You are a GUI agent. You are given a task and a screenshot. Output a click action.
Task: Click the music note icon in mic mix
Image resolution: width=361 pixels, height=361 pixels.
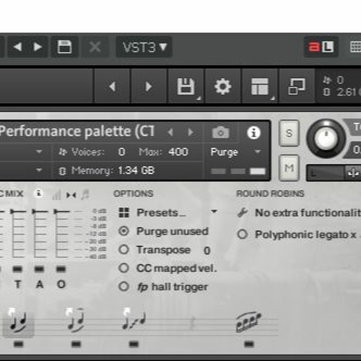point(85,194)
